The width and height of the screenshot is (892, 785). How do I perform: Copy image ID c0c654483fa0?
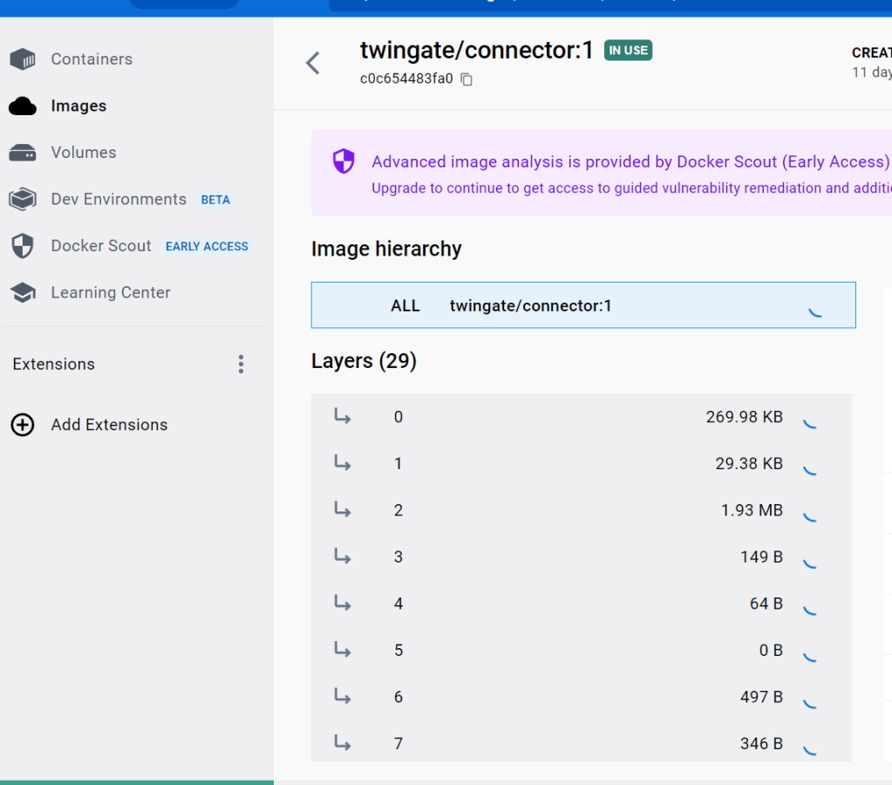point(466,79)
